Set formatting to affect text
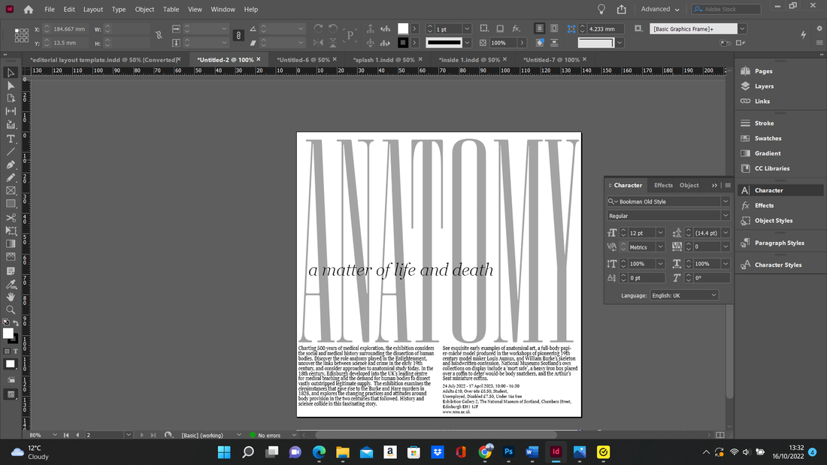Screen dimensions: 827x465 coord(15,351)
